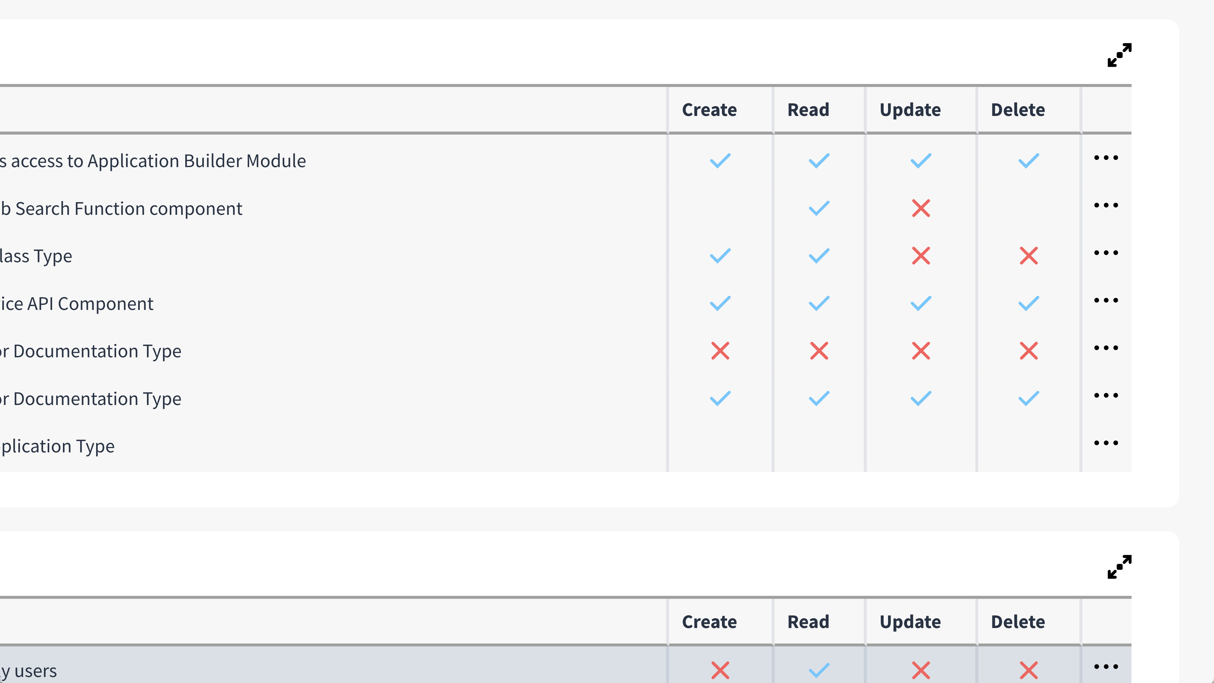Image resolution: width=1214 pixels, height=683 pixels.
Task: Click the Delete column header in upper table
Action: click(1018, 110)
